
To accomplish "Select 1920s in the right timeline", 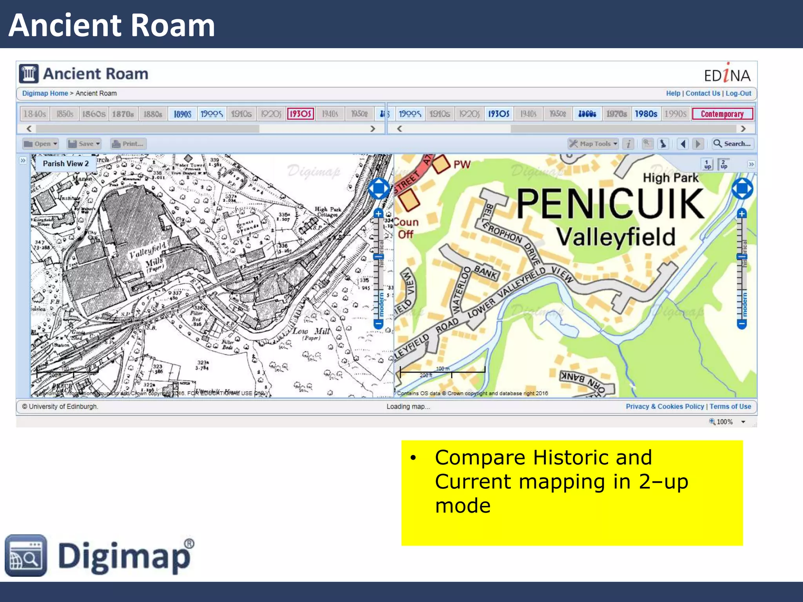I will tap(469, 114).
